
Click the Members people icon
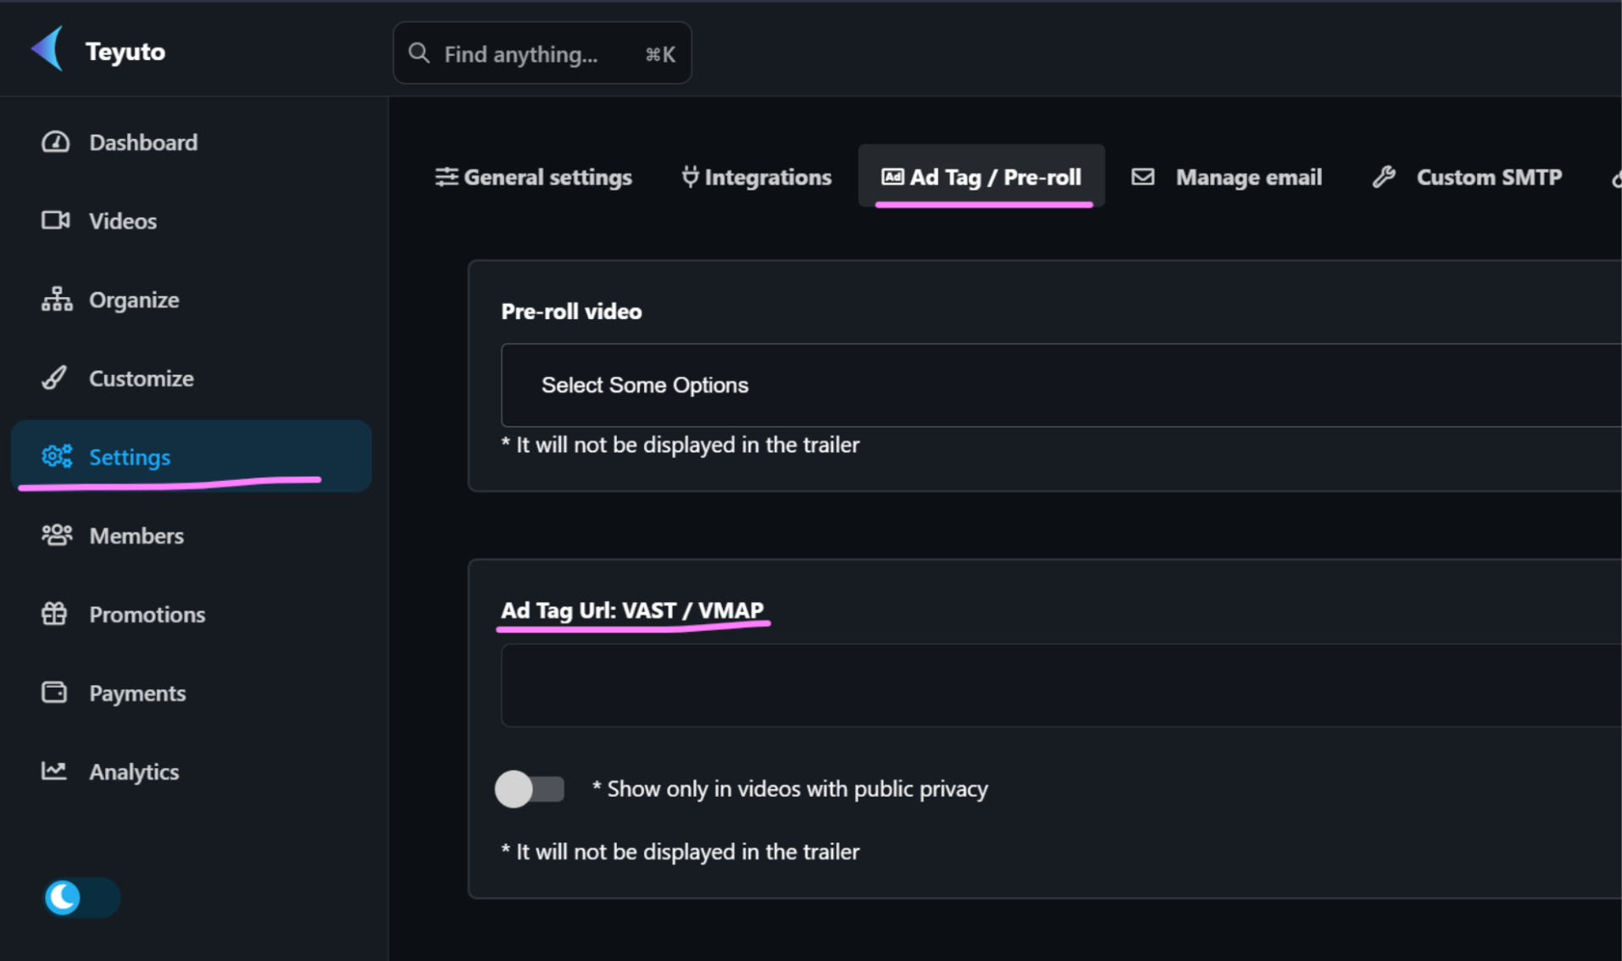(x=57, y=535)
